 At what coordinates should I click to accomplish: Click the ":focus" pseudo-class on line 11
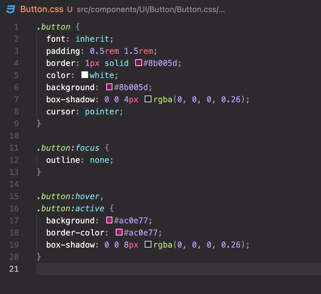[x=85, y=148]
